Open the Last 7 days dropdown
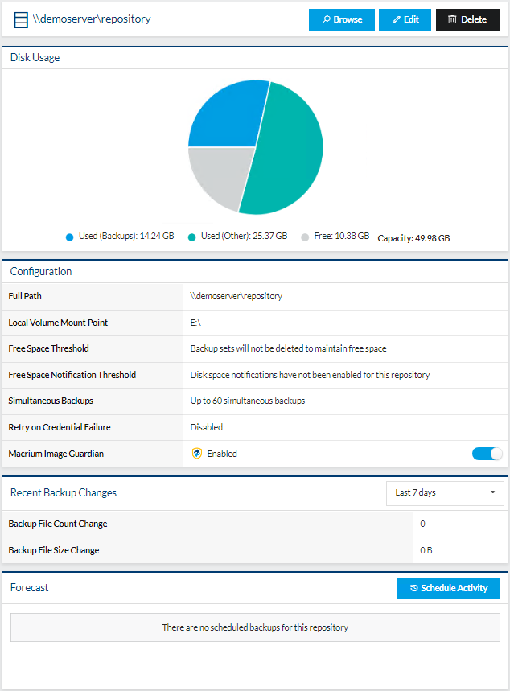This screenshot has height=691, width=510. 445,492
